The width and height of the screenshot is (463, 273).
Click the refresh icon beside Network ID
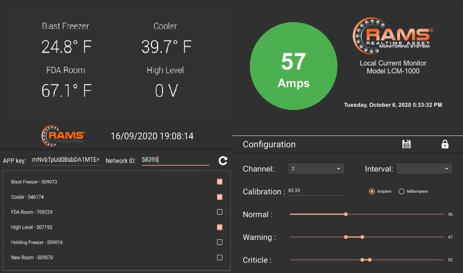coord(223,161)
